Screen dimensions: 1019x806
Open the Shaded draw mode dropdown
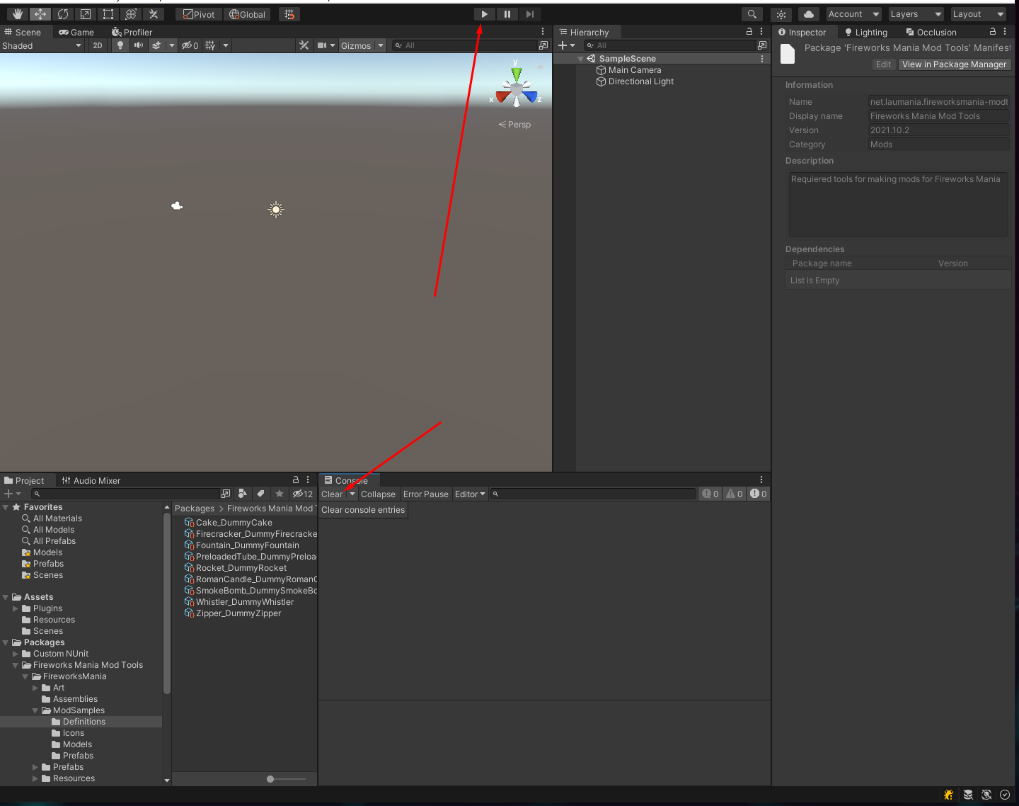[42, 45]
